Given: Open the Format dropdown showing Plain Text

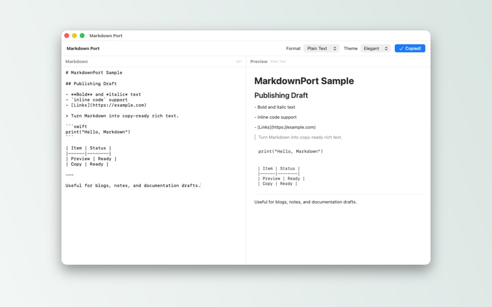Looking at the screenshot, I should click(321, 49).
